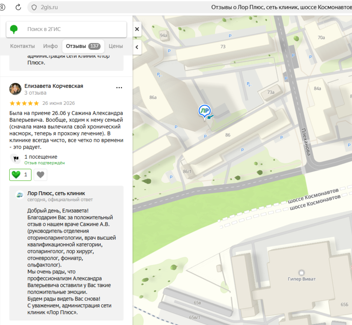Image resolution: width=352 pixels, height=325 pixels.
Task: Click the parking icon beside building 86/1
Action: 171,177
